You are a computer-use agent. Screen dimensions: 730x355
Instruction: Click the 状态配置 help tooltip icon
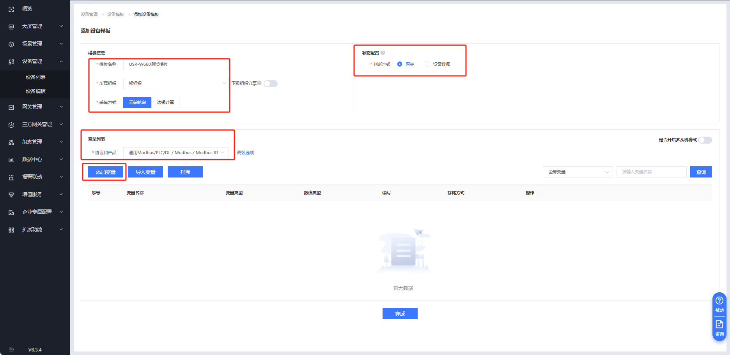click(383, 53)
